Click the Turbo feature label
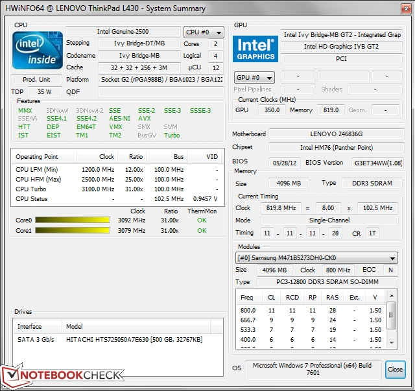The width and height of the screenshot is (415, 391). 172,136
